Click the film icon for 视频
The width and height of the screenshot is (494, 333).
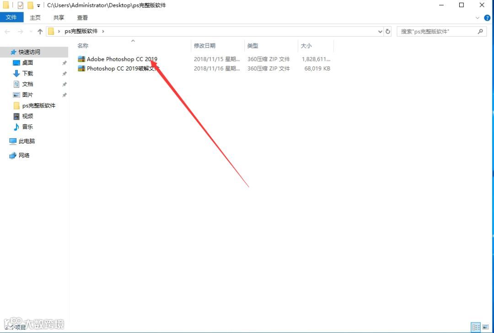coord(16,116)
